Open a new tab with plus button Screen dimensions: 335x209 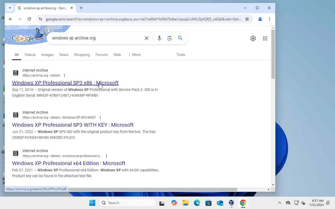81,8
